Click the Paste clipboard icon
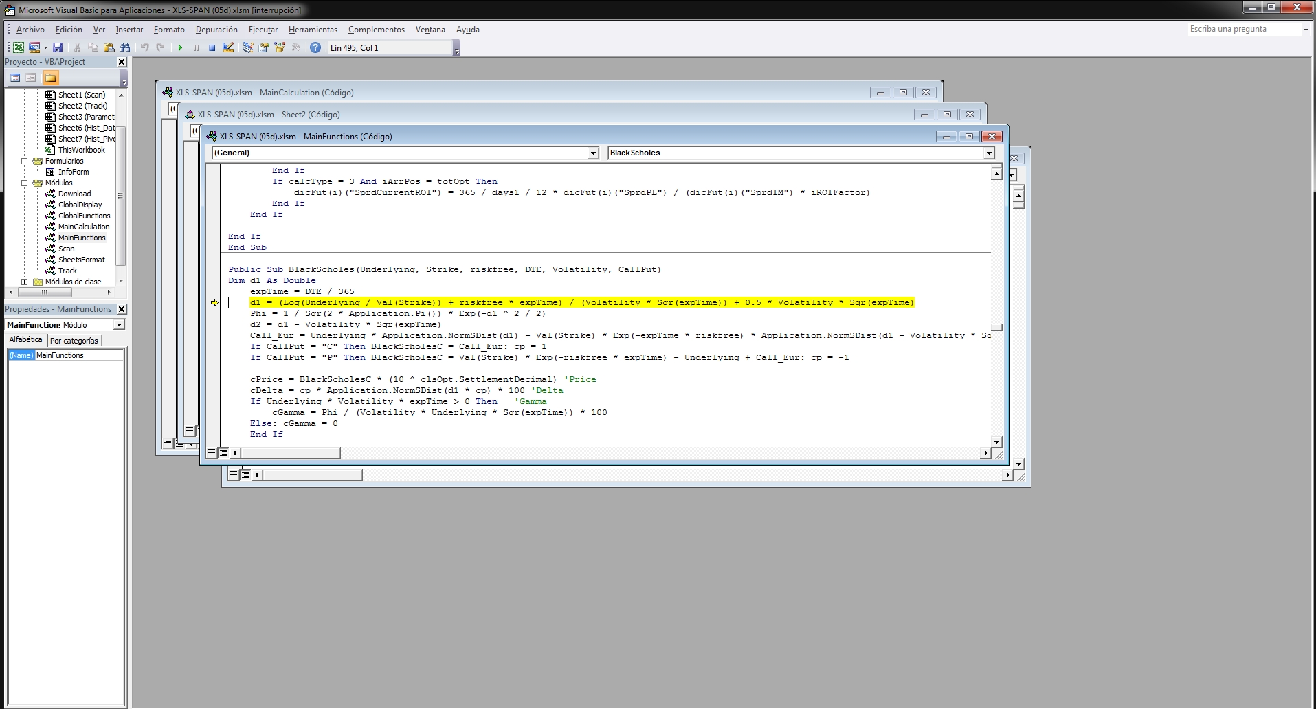 pos(109,47)
